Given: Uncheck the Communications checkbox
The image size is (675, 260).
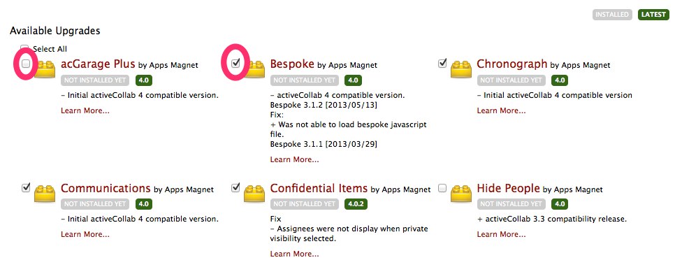Looking at the screenshot, I should (x=26, y=187).
